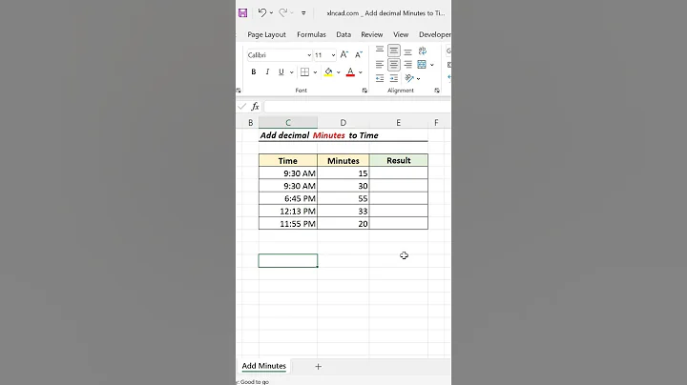The height and width of the screenshot is (385, 687).
Task: Expand the Orientation dropdown arrow
Action: coord(419,79)
